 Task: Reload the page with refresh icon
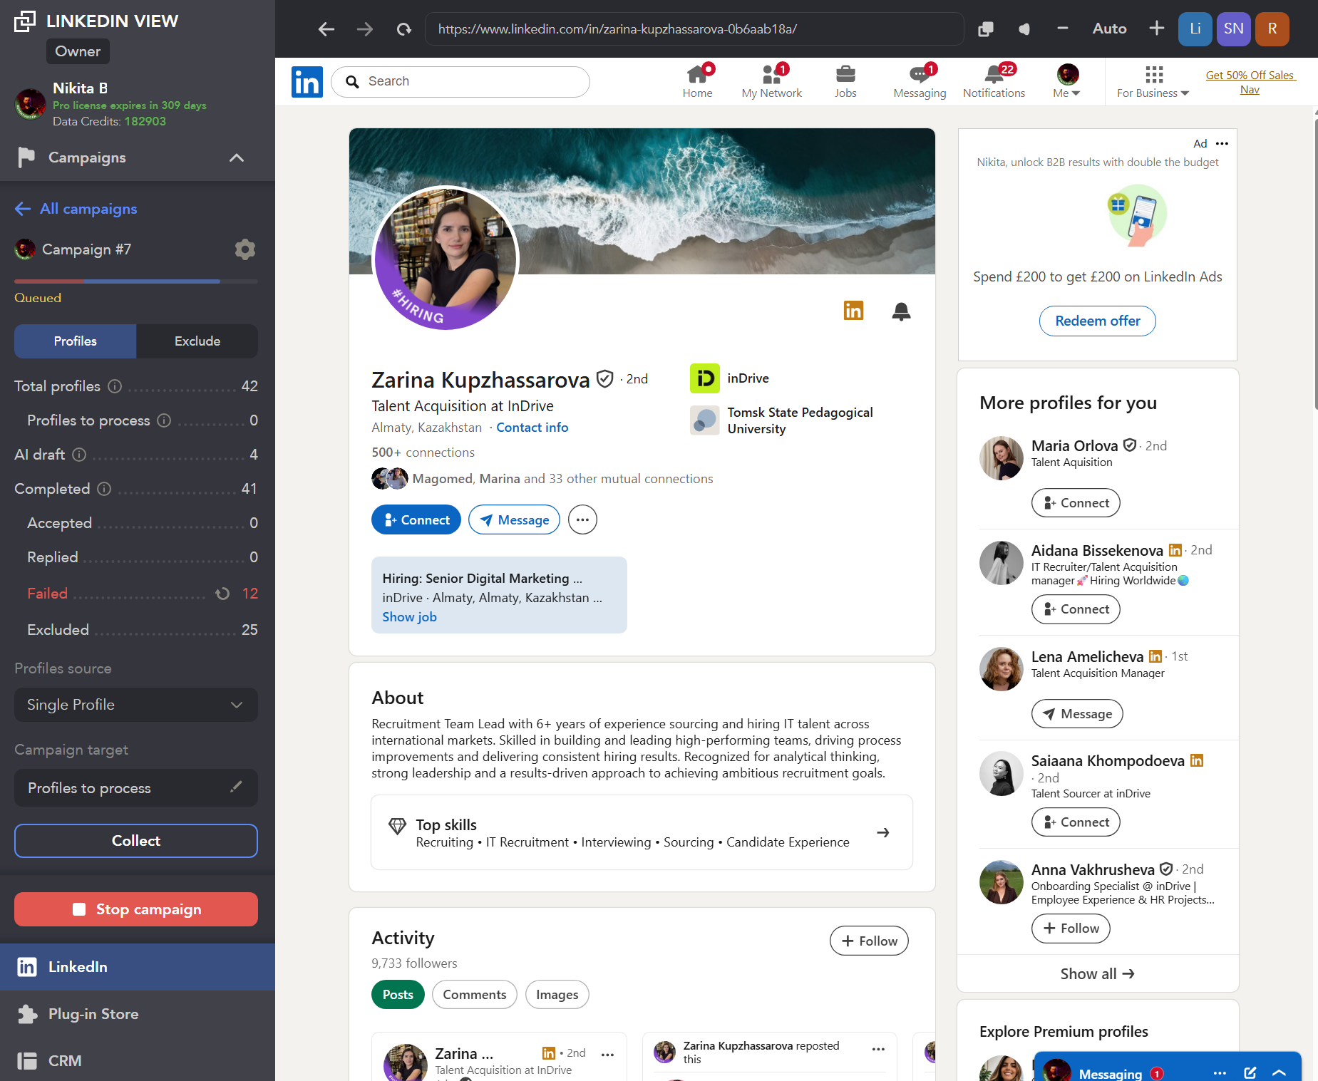pyautogui.click(x=403, y=29)
